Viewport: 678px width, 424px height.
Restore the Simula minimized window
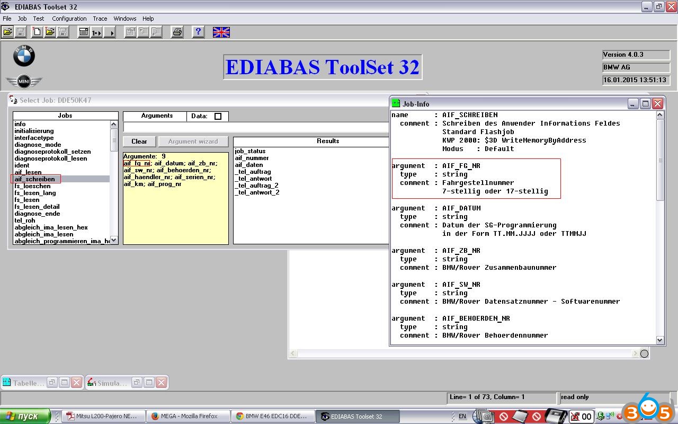[x=137, y=382]
